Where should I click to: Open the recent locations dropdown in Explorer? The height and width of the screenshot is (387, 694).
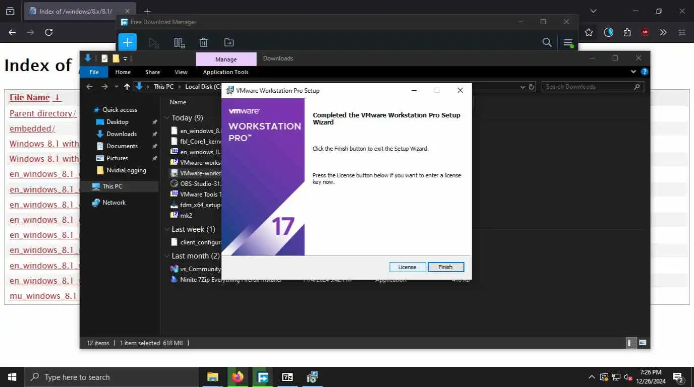tap(117, 87)
